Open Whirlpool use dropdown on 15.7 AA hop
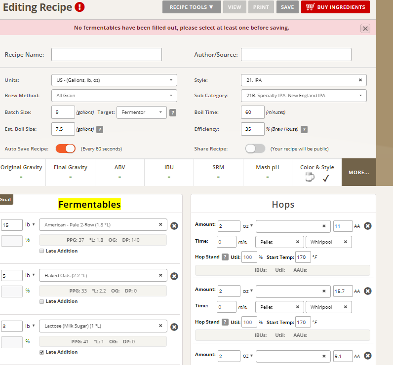 pyautogui.click(x=329, y=307)
